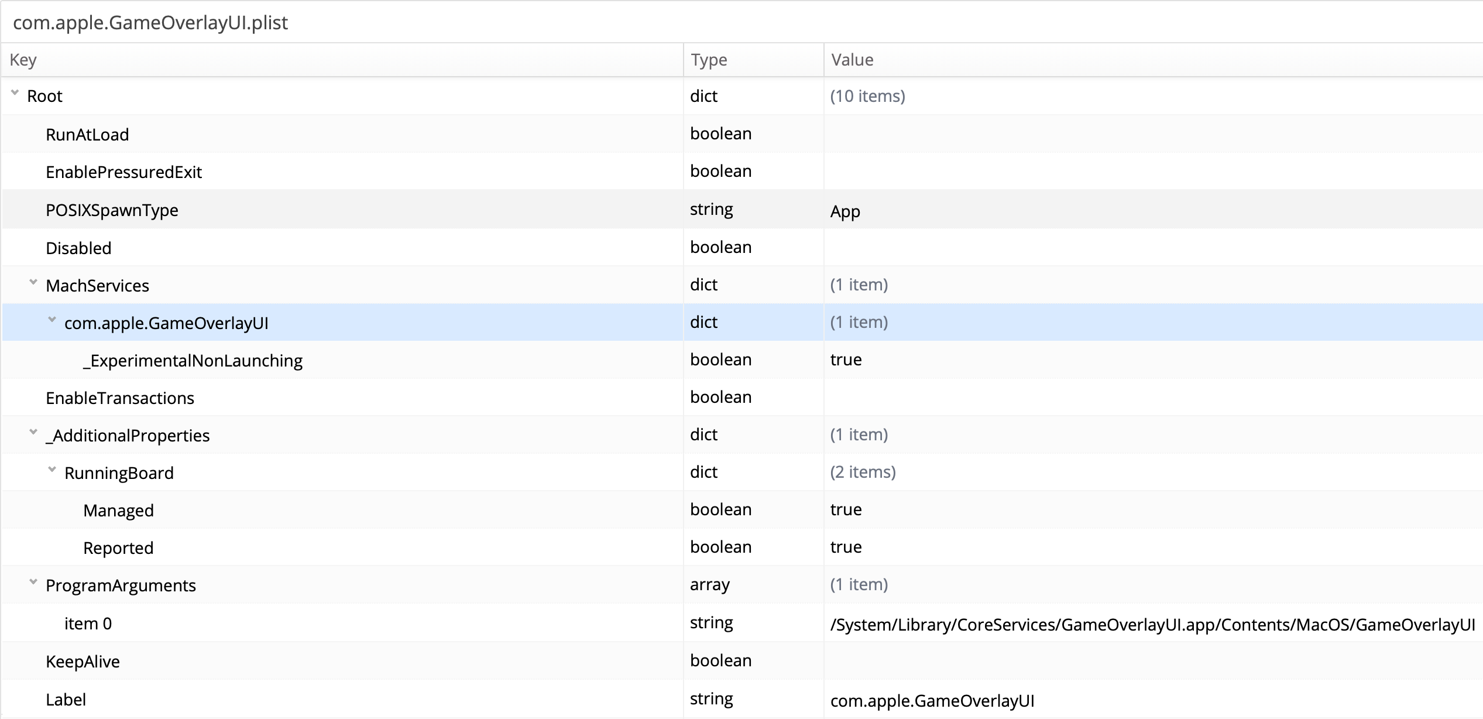1483x719 pixels.
Task: Collapse the Root disclosure triangle
Action: [15, 93]
